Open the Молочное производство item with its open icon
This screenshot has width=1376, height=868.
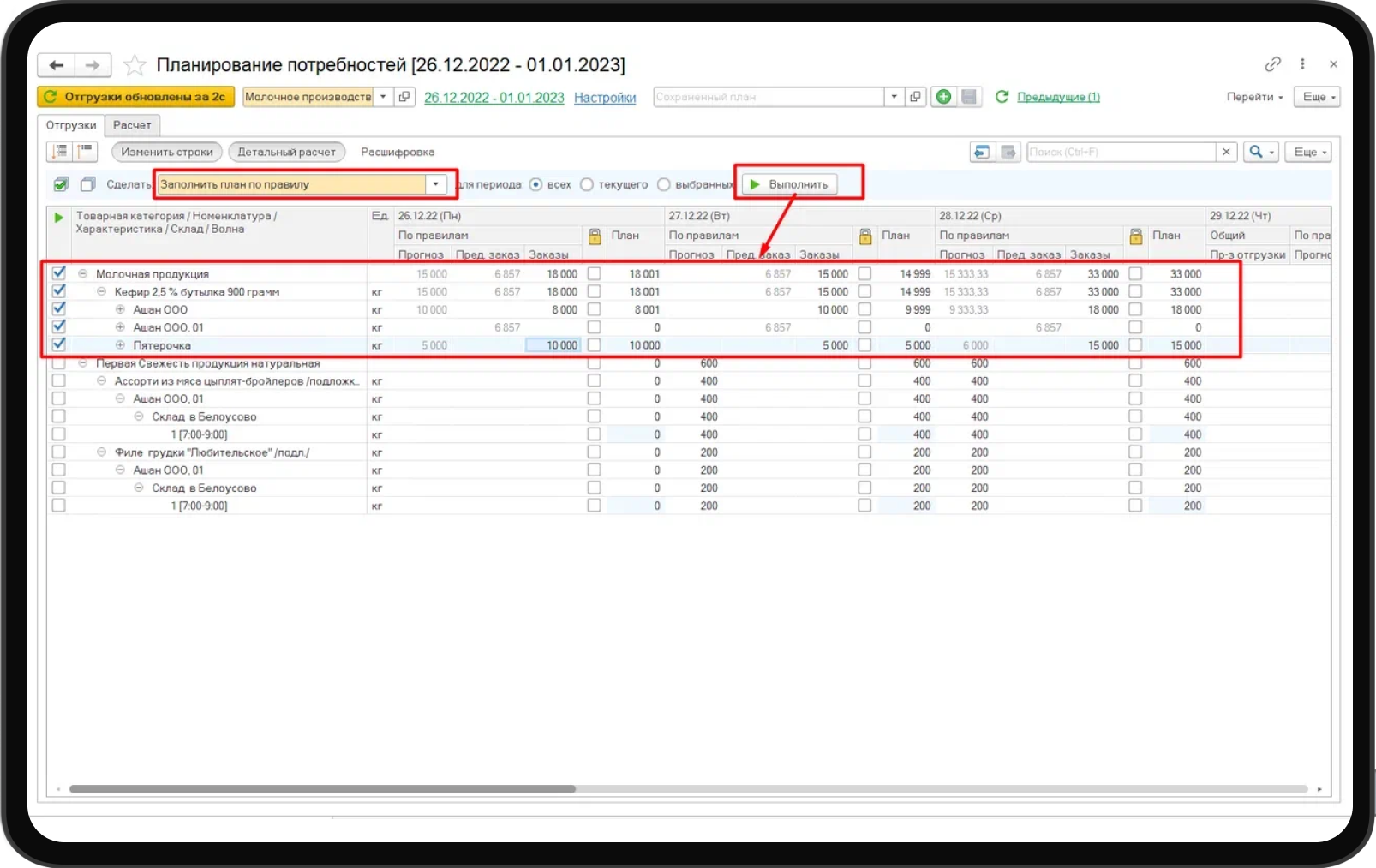click(404, 97)
